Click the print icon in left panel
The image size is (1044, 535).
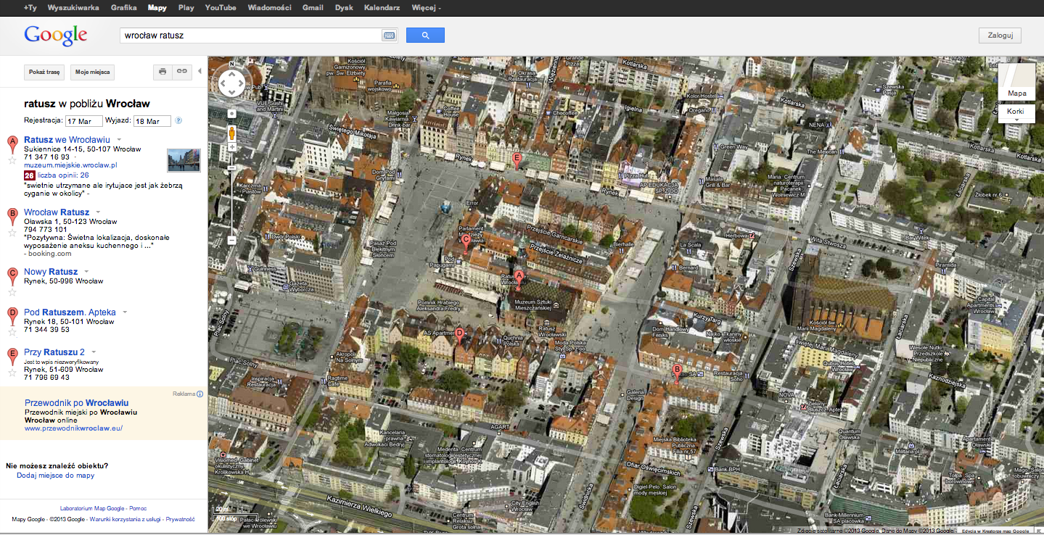[163, 72]
